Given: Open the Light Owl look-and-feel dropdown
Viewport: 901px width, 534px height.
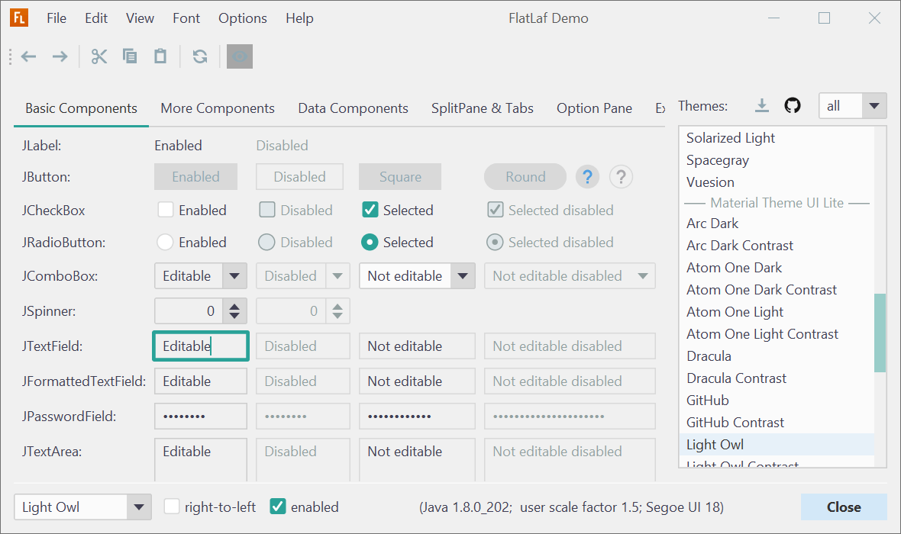Looking at the screenshot, I should coord(138,507).
